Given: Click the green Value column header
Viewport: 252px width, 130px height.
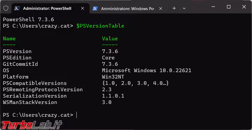Looking at the screenshot, I should 110,38.
